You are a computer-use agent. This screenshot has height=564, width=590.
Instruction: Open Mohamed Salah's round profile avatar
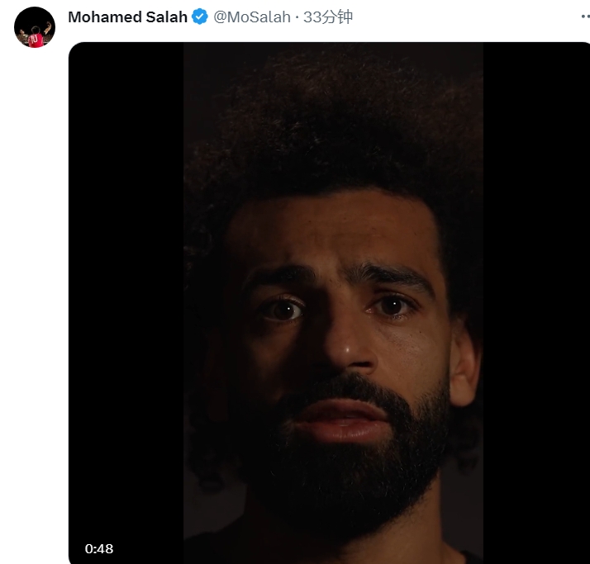[35, 27]
